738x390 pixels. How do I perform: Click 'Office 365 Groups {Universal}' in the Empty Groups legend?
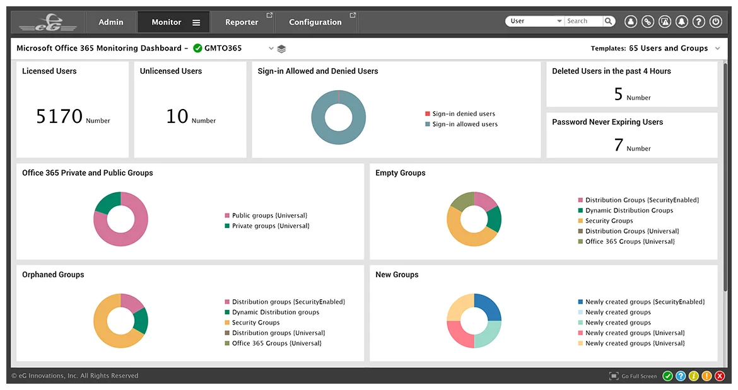pyautogui.click(x=630, y=241)
